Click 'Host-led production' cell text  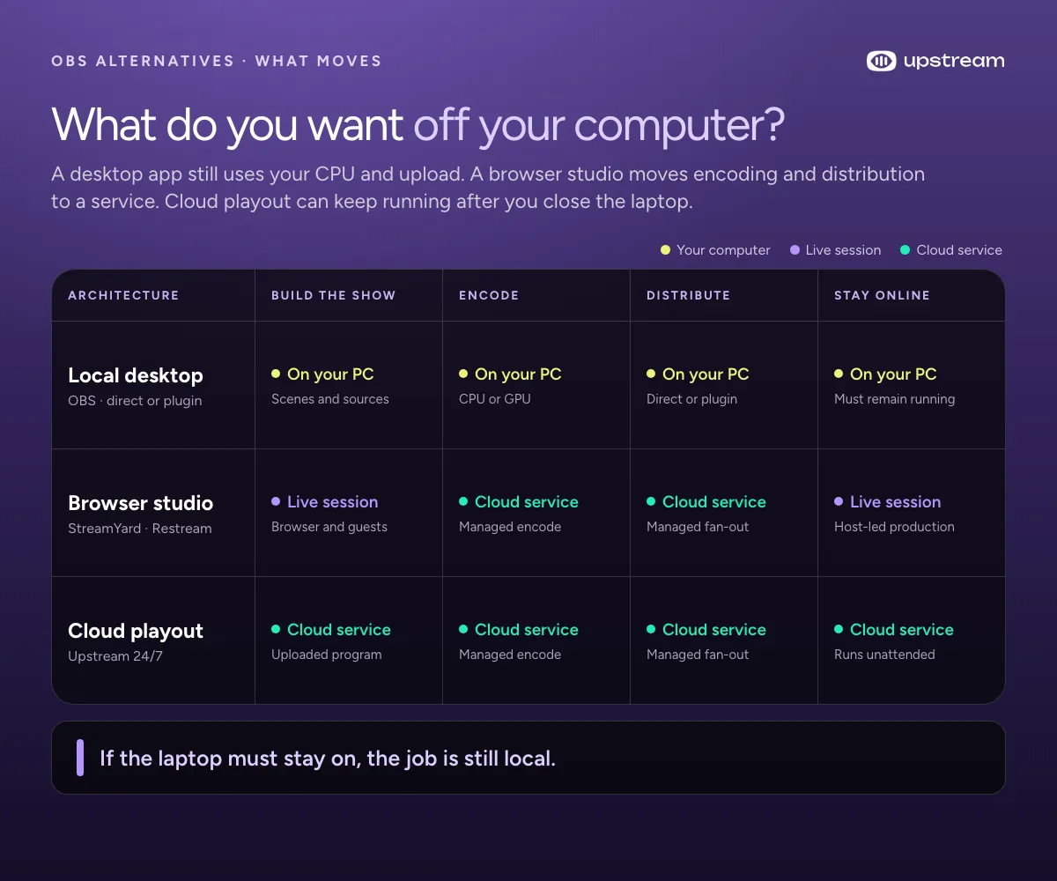tap(894, 527)
